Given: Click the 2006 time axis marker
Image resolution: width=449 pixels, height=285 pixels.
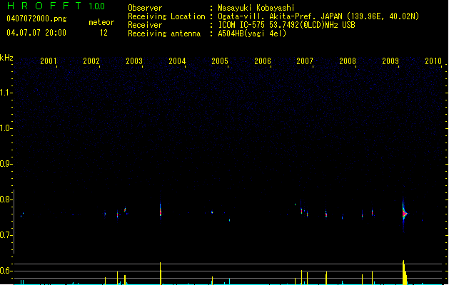Looking at the screenshot, I should [263, 61].
